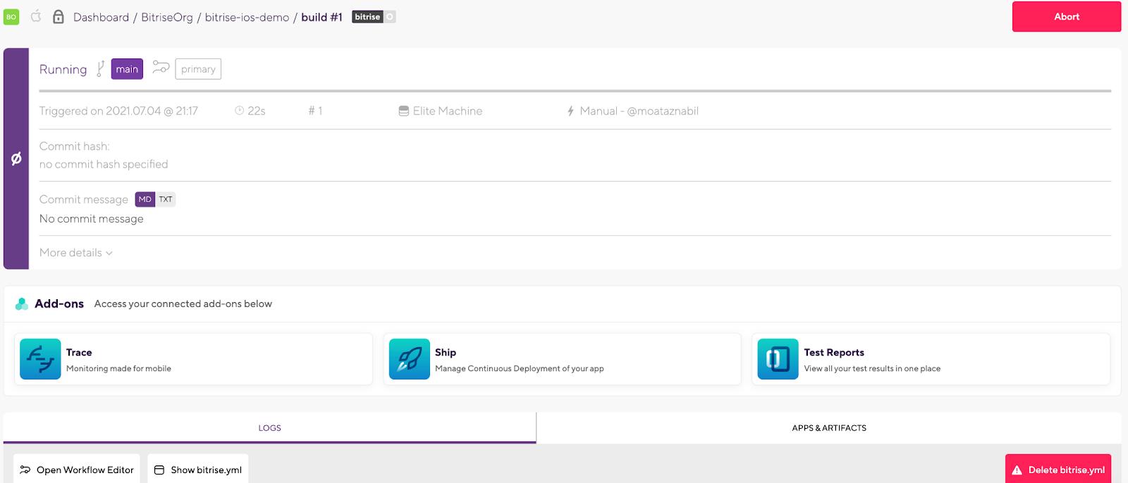Click the Triggered on 2021.07.04 text
Image resolution: width=1128 pixels, height=483 pixels.
pos(118,111)
